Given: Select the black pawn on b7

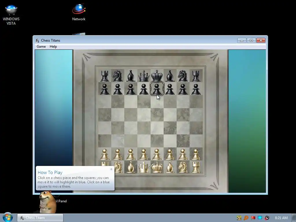Looking at the screenshot, I should click(x=118, y=89).
